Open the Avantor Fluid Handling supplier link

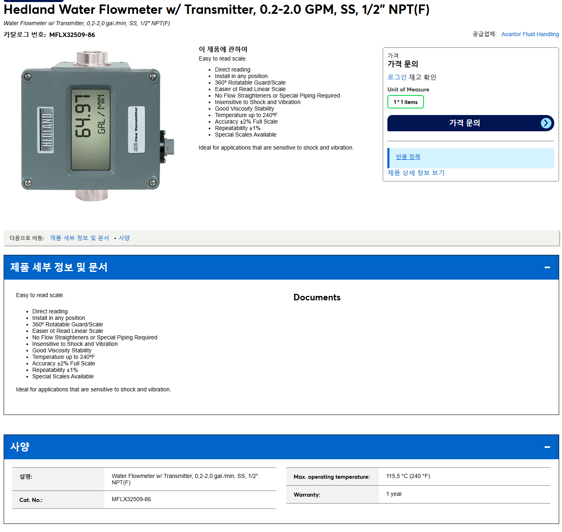(530, 34)
